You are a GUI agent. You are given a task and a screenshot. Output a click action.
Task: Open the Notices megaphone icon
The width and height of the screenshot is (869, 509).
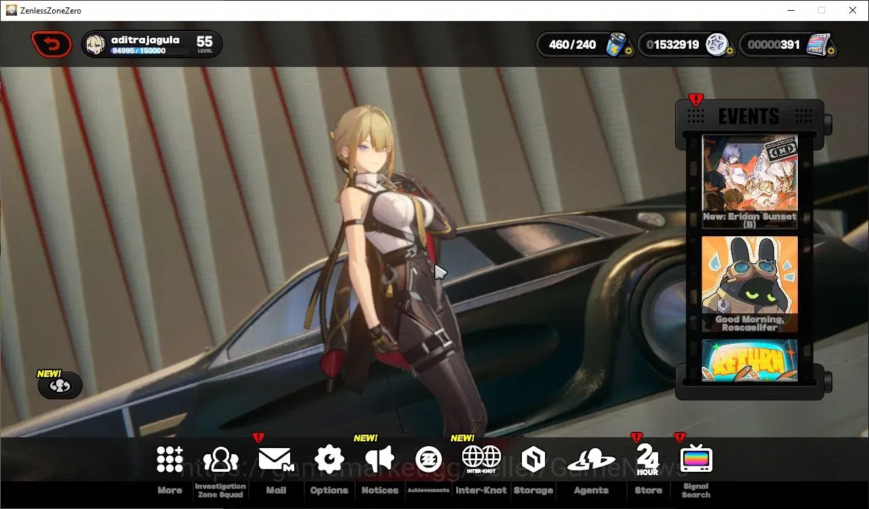[x=380, y=460]
